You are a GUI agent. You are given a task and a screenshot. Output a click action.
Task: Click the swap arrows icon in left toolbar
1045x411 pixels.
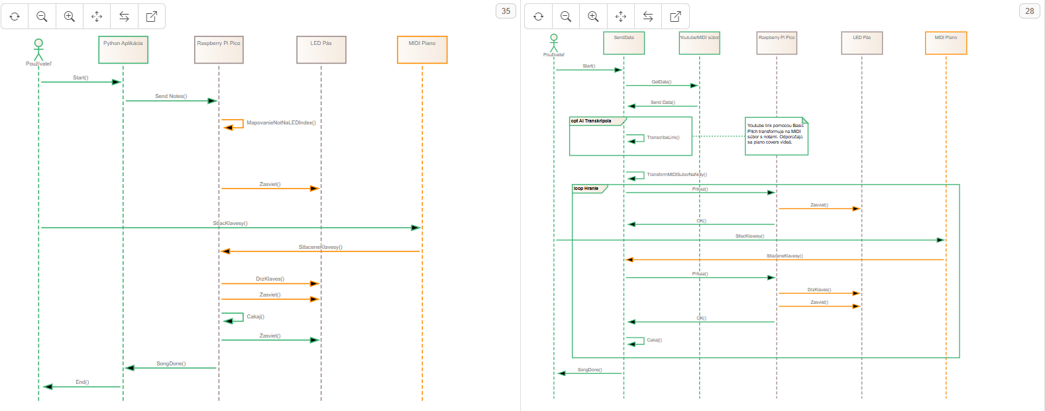coord(124,17)
